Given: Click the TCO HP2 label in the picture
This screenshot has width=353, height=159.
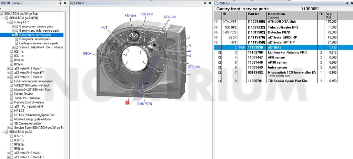Looking at the screenshot, I should 146,14.
